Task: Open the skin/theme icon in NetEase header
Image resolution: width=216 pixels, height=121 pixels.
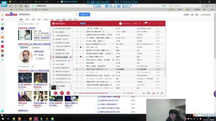Action: point(140,24)
